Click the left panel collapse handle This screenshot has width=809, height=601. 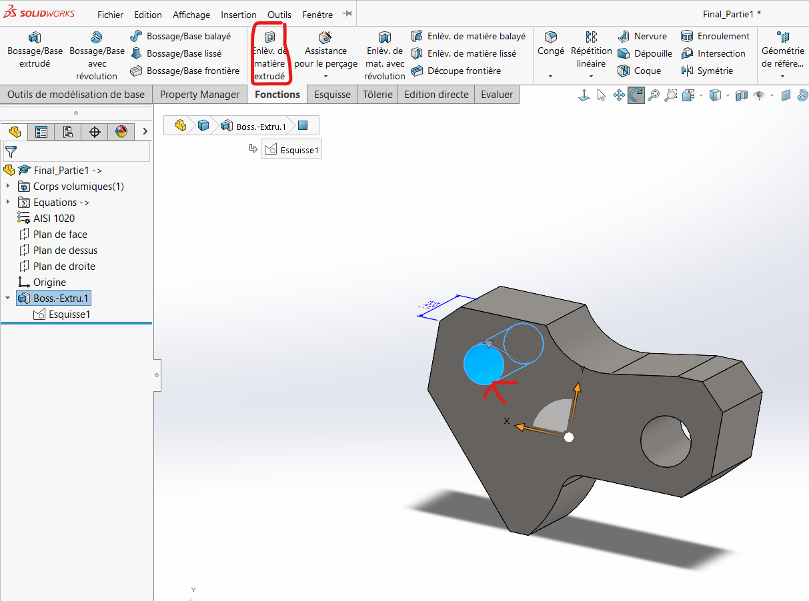point(157,375)
